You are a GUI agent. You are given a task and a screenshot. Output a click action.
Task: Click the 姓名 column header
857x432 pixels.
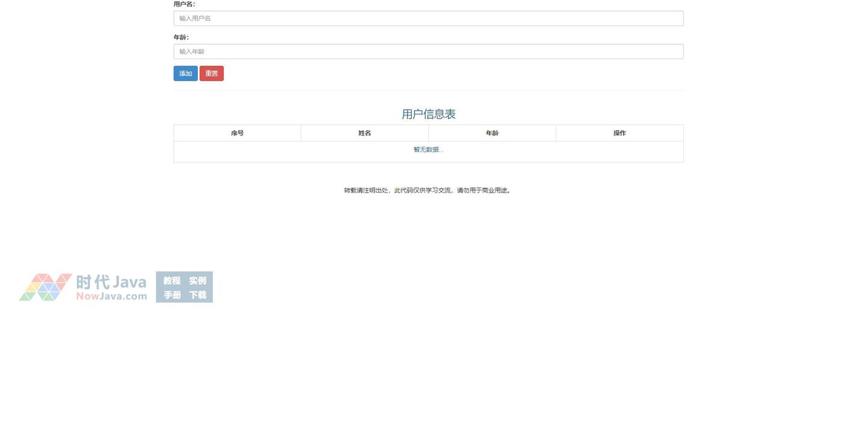tap(364, 133)
